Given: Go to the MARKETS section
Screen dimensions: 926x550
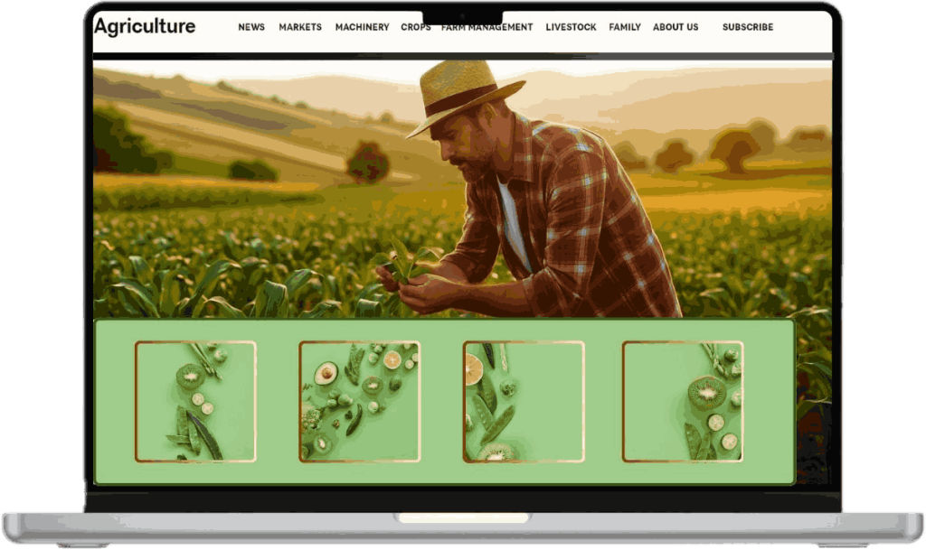Looking at the screenshot, I should click(300, 27).
